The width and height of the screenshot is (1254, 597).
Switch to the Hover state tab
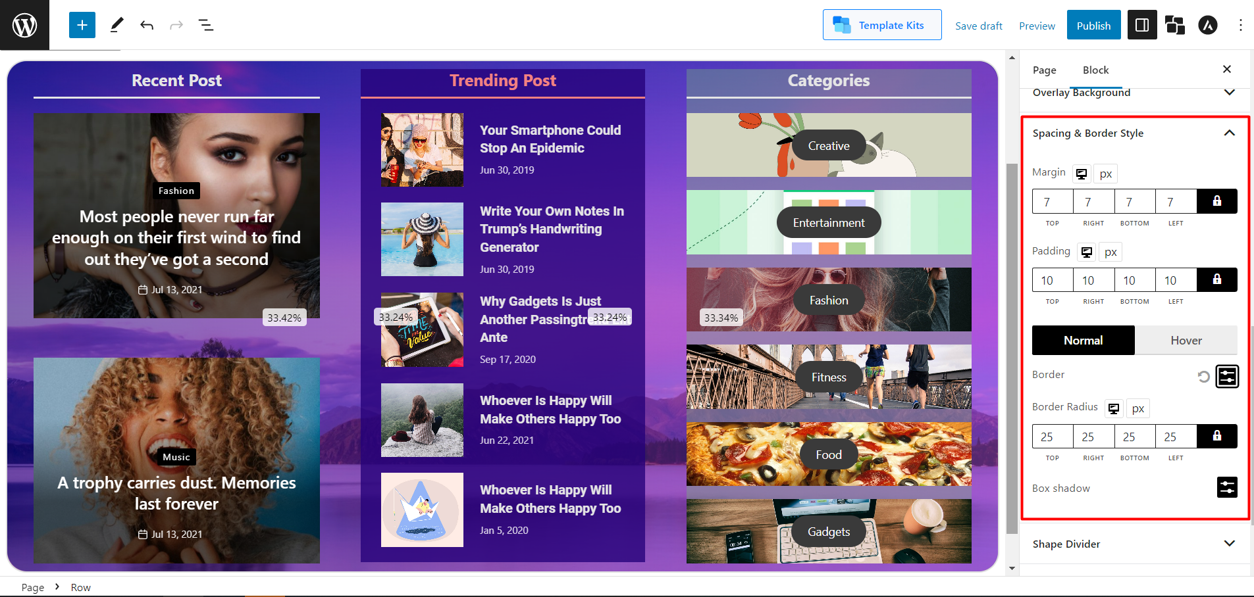(x=1186, y=340)
